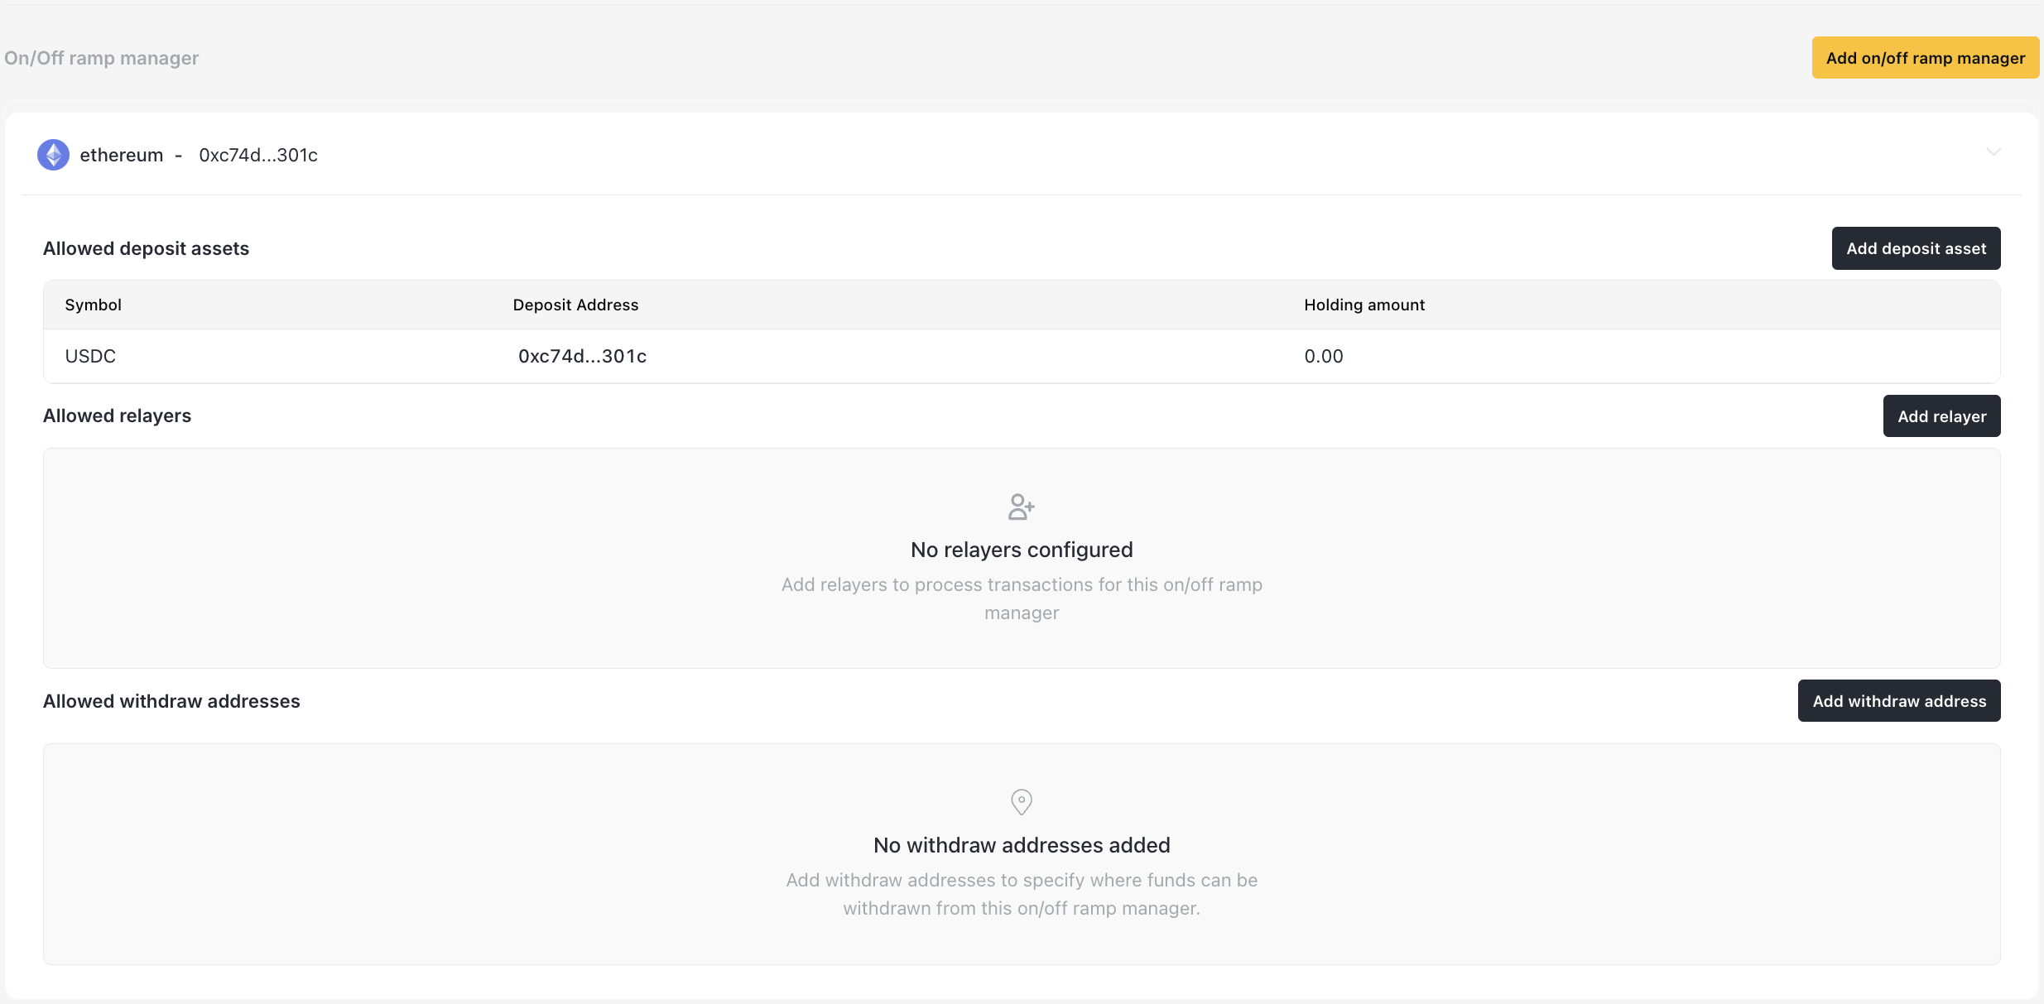Click the Add relayer button
Screen dimensions: 2044x1004
1941,416
